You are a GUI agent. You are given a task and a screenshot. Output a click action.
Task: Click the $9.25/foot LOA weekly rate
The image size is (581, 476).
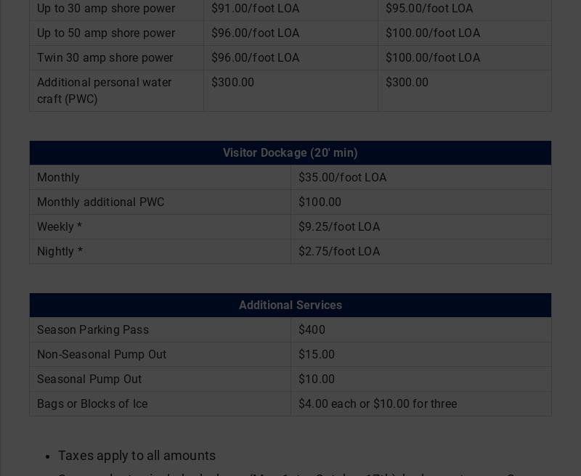(x=339, y=227)
